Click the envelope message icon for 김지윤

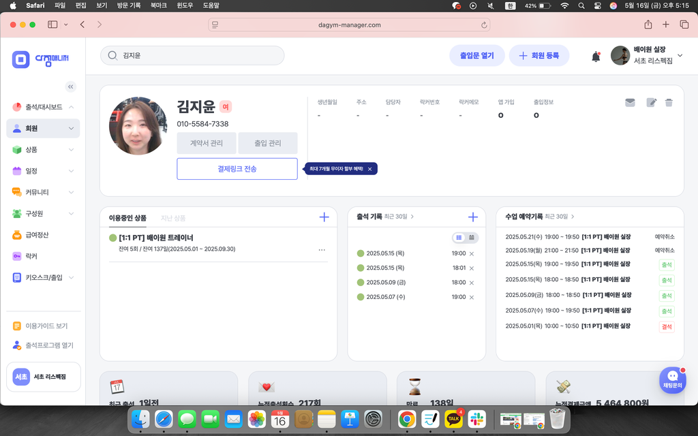click(x=630, y=103)
